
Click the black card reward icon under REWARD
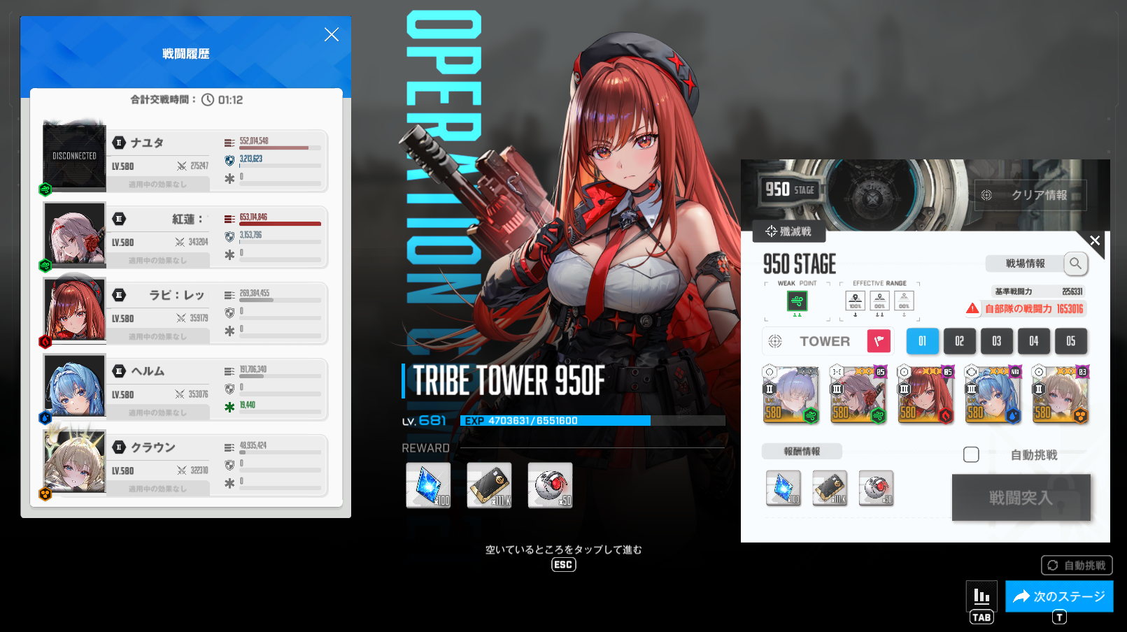pos(489,485)
